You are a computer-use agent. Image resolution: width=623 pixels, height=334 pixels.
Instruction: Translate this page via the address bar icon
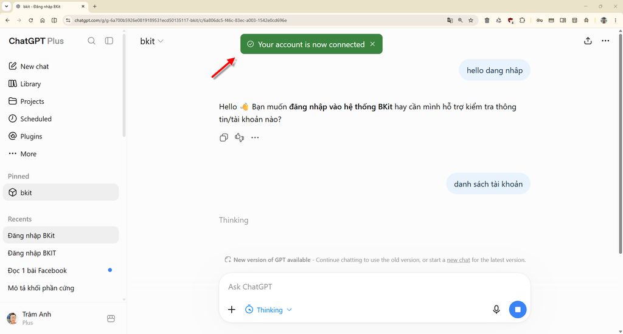[450, 20]
